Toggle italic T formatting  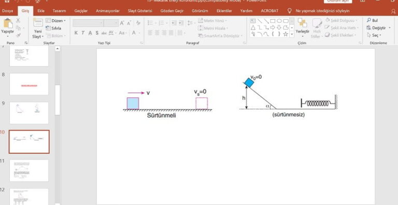coord(83,33)
